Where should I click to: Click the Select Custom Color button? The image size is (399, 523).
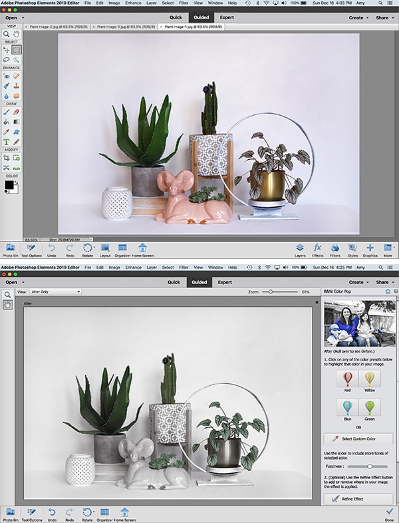(358, 439)
